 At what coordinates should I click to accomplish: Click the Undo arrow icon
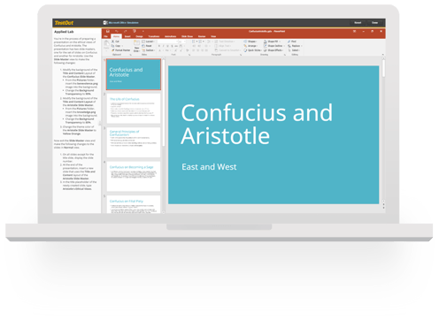[117, 31]
